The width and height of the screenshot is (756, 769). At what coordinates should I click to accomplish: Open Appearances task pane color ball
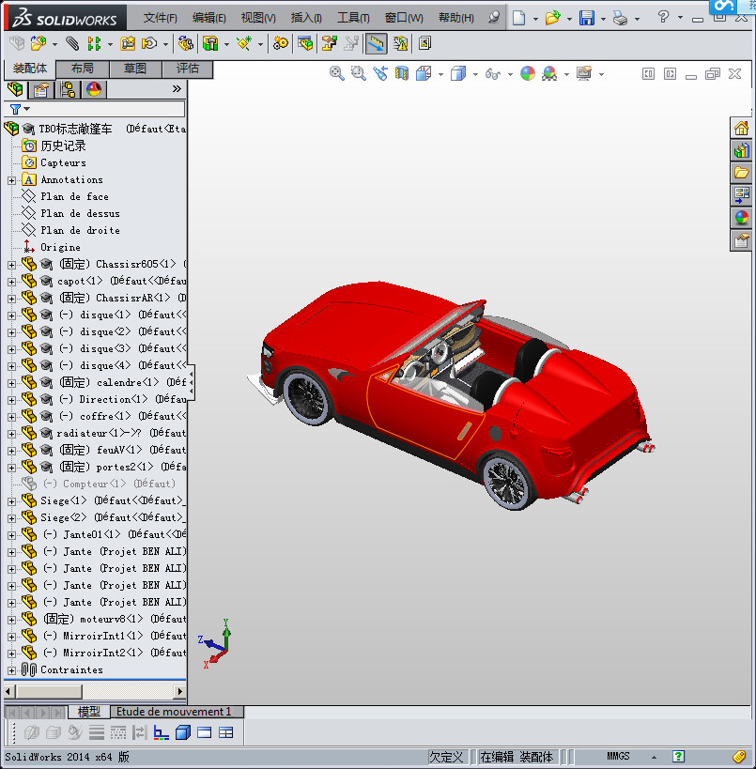(741, 218)
